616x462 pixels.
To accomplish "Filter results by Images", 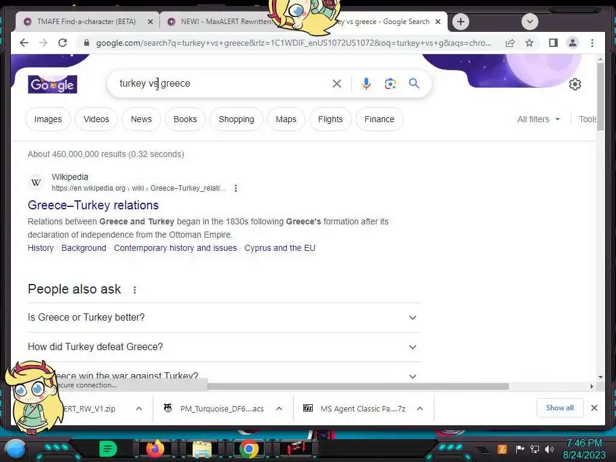I will [x=48, y=119].
